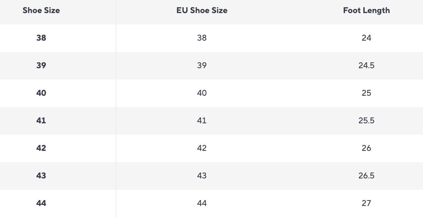This screenshot has width=423, height=217.
Task: Click the EU Shoe Size 38 cell
Action: (x=202, y=38)
